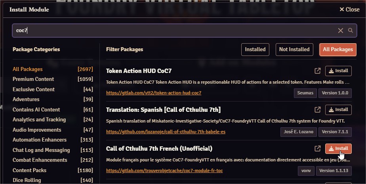Select Exclusive Content category

point(34,89)
